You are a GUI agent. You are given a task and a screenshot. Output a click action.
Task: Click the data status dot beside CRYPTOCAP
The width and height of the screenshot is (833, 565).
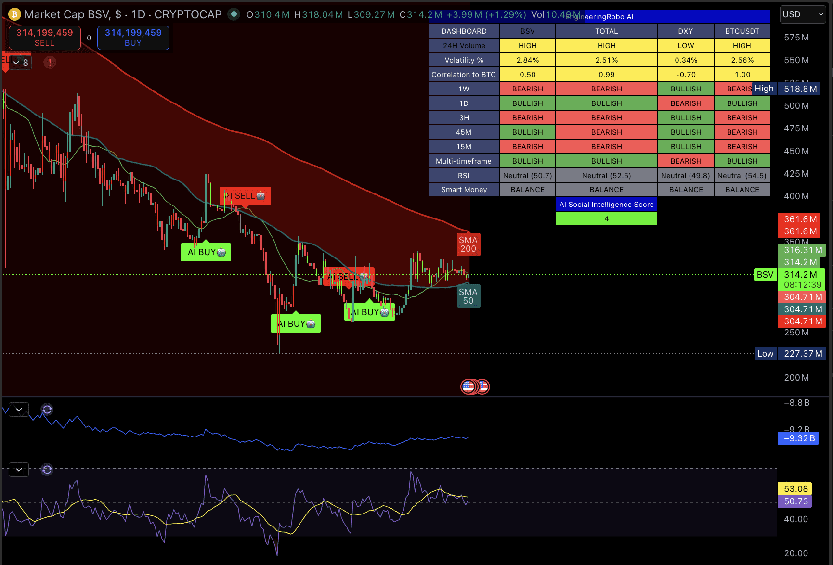click(x=234, y=14)
